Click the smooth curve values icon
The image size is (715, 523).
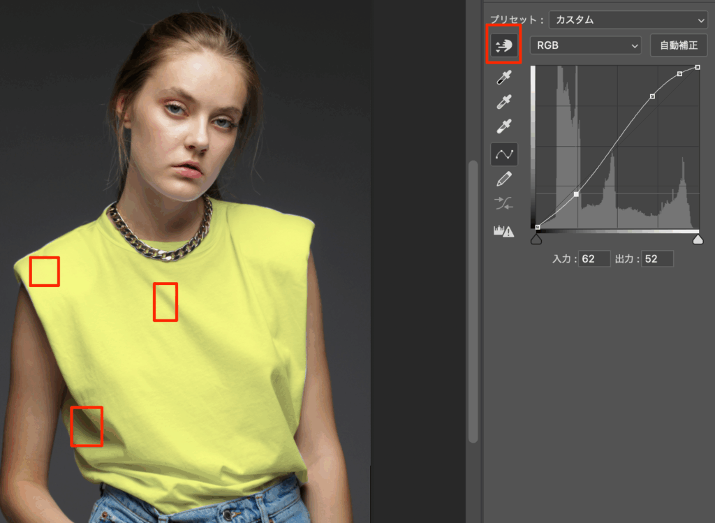pyautogui.click(x=503, y=204)
